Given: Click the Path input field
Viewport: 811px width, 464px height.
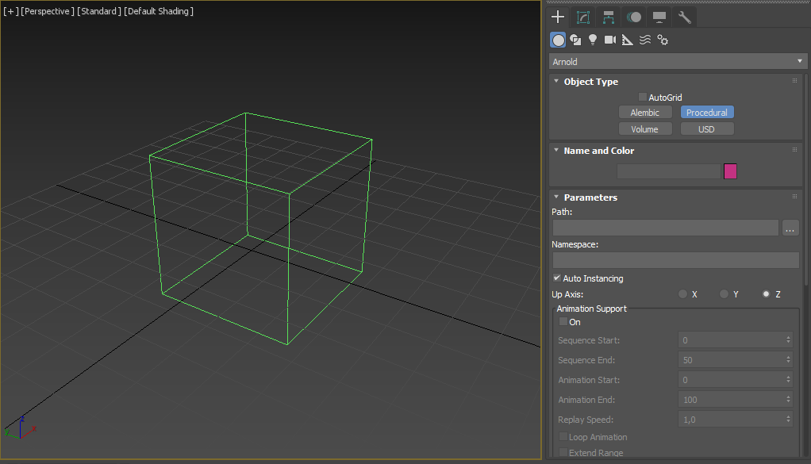Looking at the screenshot, I should (x=665, y=228).
